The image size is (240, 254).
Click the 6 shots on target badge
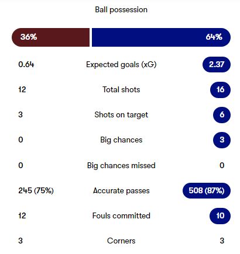[222, 114]
